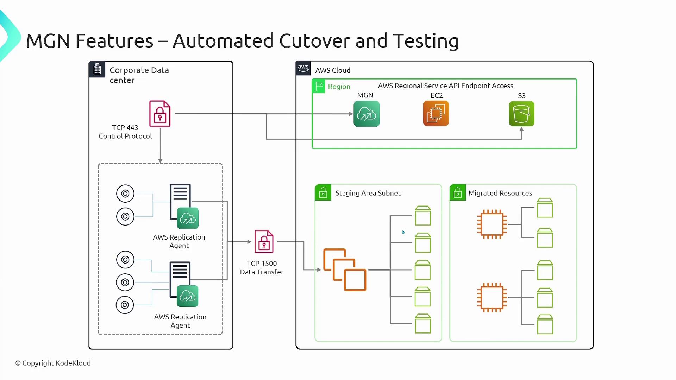Click the green Region flag icon
The image size is (676, 380).
[319, 86]
